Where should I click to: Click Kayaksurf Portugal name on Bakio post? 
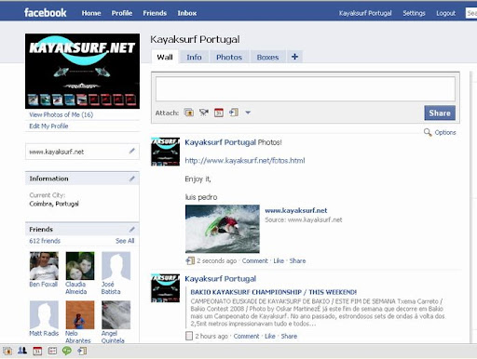(220, 279)
